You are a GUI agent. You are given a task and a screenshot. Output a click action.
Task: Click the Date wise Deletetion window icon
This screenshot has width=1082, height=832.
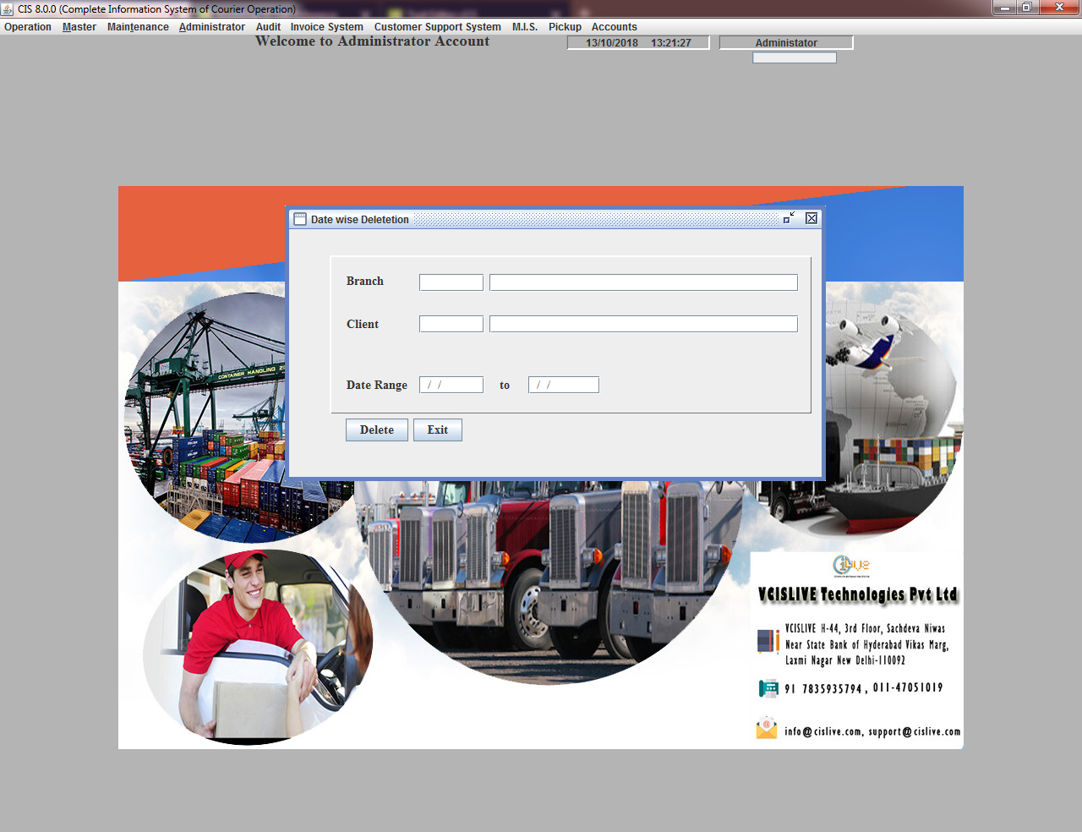click(x=300, y=219)
